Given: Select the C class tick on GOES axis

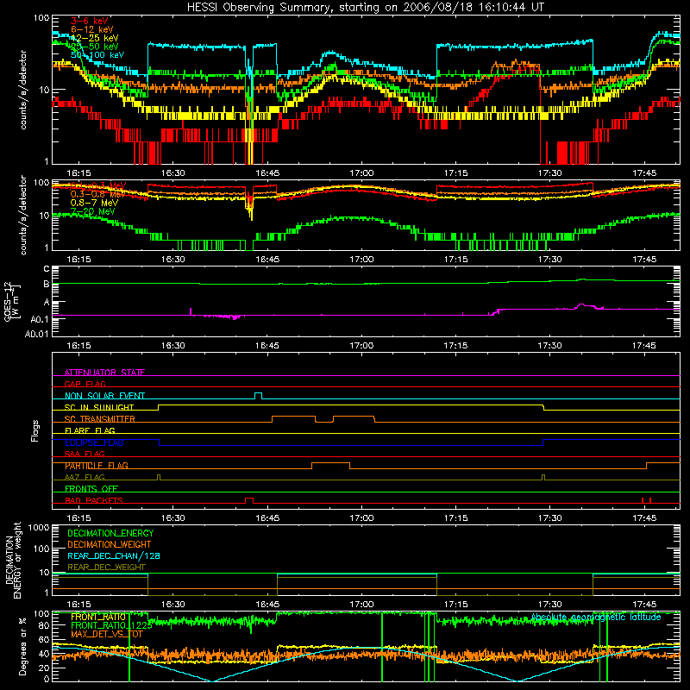Looking at the screenshot, I should coord(47,269).
